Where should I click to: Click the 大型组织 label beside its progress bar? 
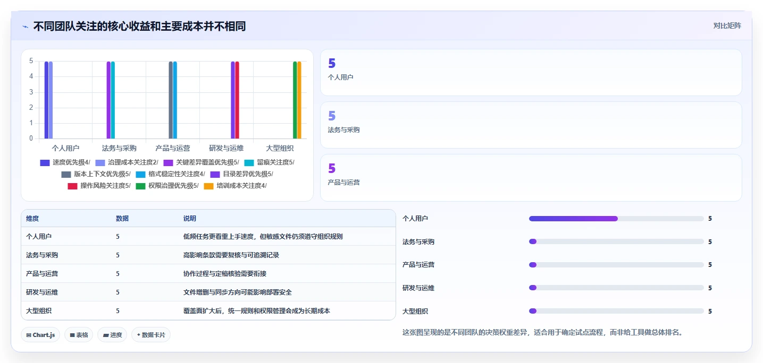coord(415,312)
